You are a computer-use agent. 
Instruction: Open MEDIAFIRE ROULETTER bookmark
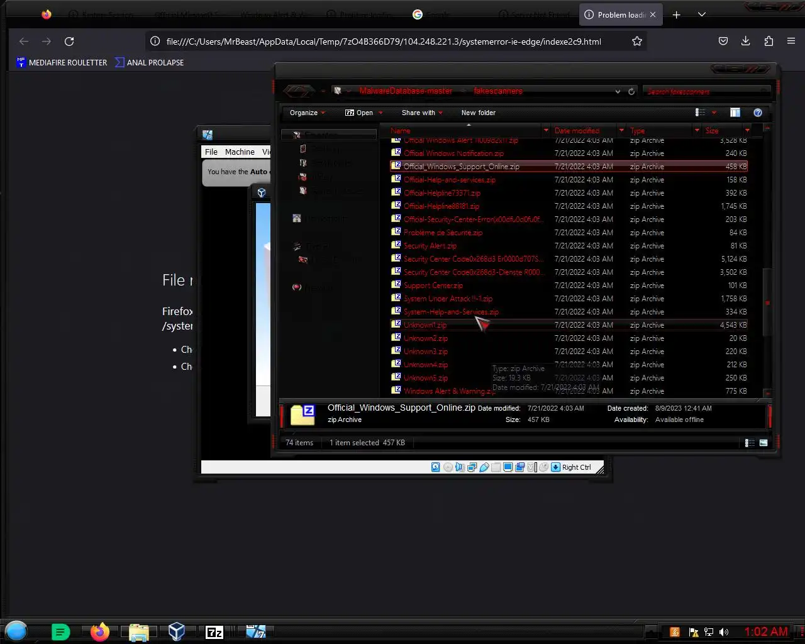point(62,62)
